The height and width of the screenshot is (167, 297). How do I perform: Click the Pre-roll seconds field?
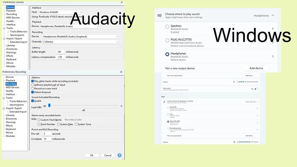[47, 134]
